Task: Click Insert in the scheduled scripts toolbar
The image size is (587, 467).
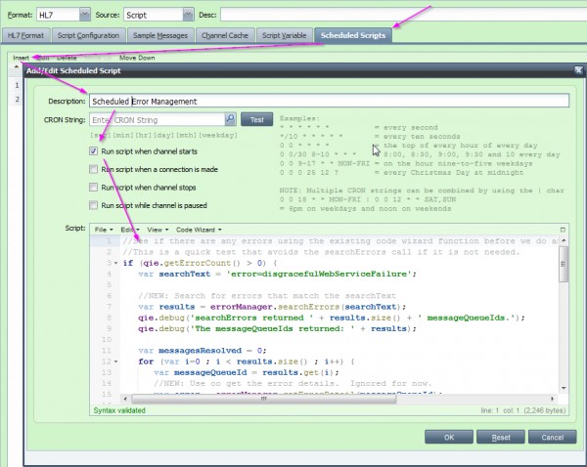Action: tap(21, 58)
